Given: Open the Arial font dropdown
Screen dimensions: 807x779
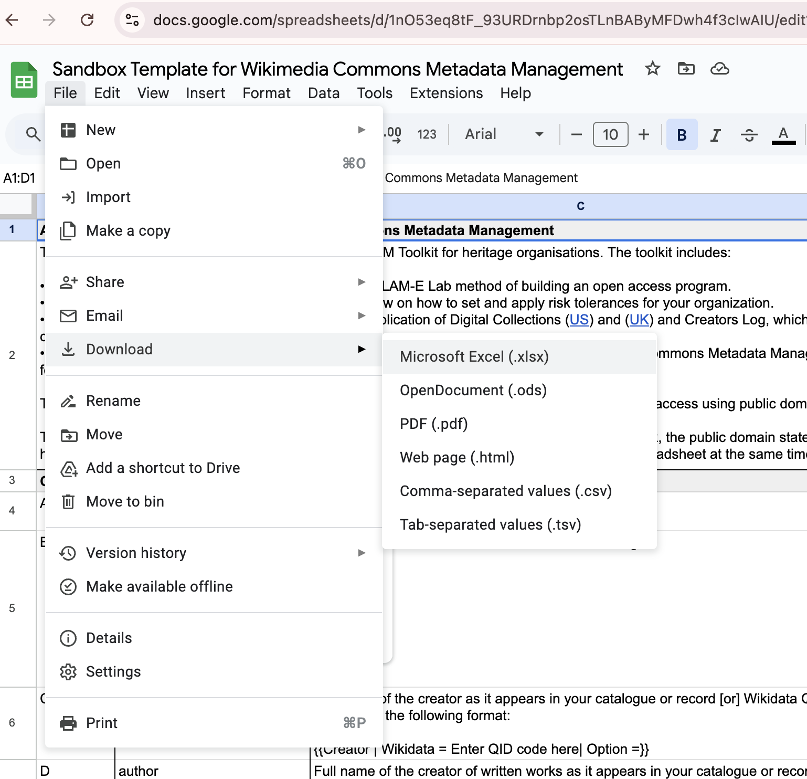Looking at the screenshot, I should [x=504, y=134].
